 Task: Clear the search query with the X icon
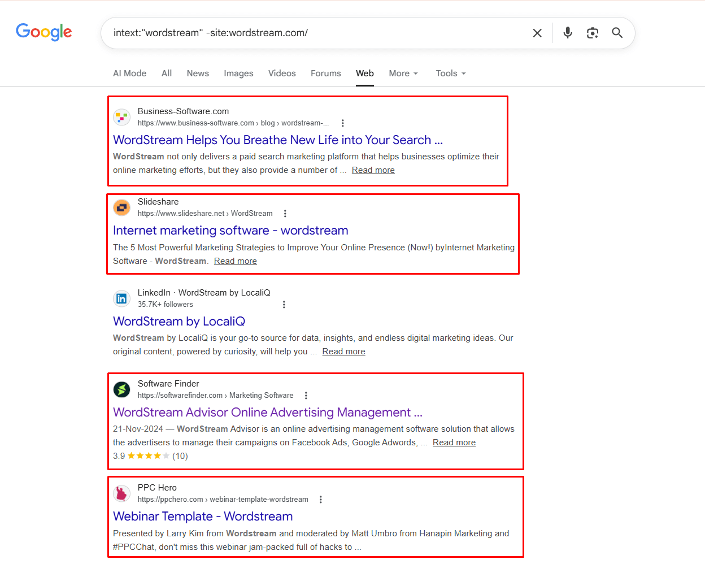(537, 33)
